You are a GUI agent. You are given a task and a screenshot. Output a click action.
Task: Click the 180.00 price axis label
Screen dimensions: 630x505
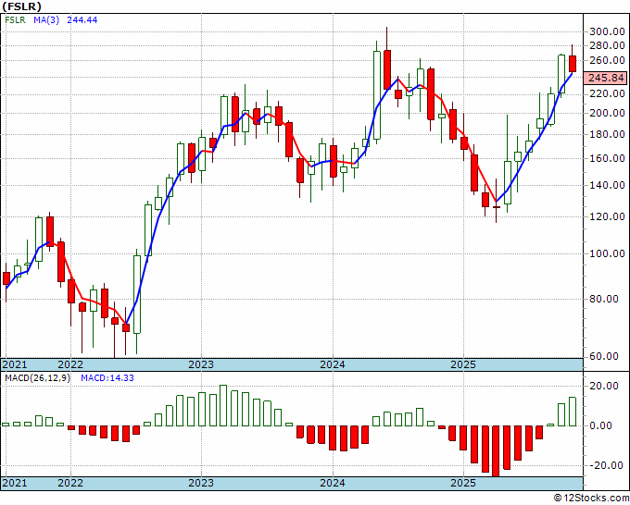pos(607,134)
